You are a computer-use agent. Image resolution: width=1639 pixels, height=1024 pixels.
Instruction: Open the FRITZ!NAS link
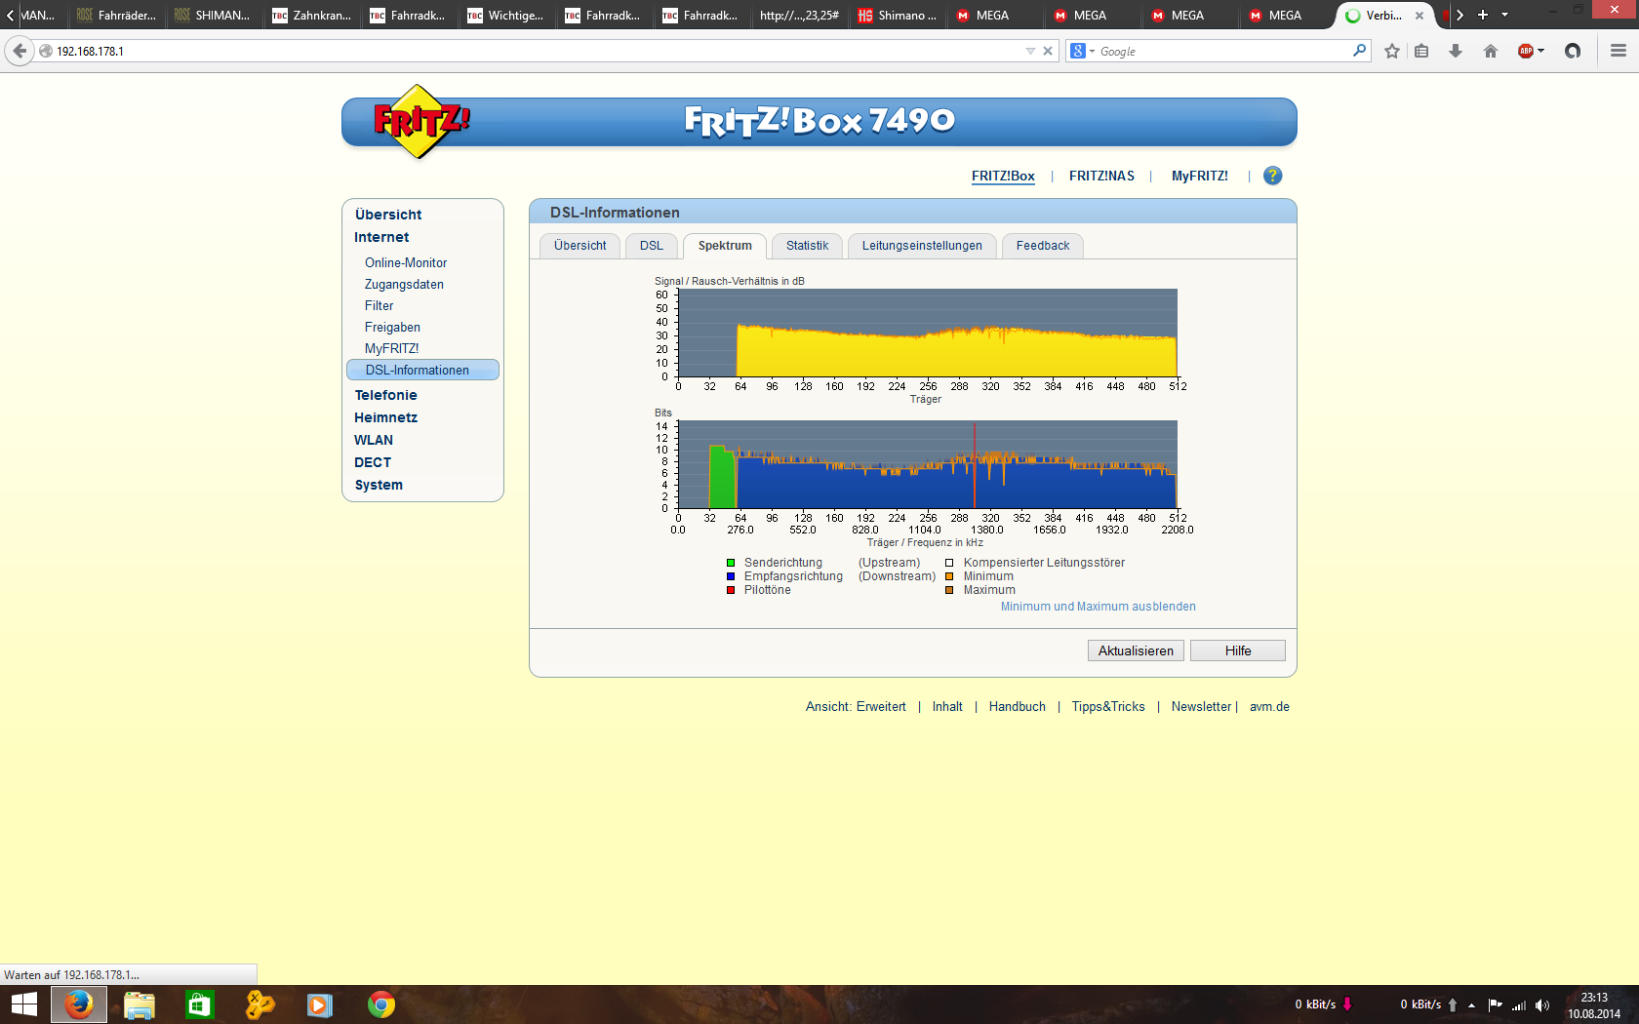(1101, 176)
